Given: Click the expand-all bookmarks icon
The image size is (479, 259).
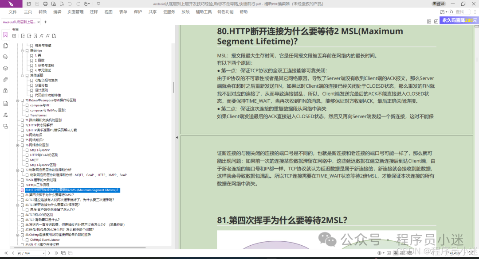Looking at the screenshot, I should point(14,36).
